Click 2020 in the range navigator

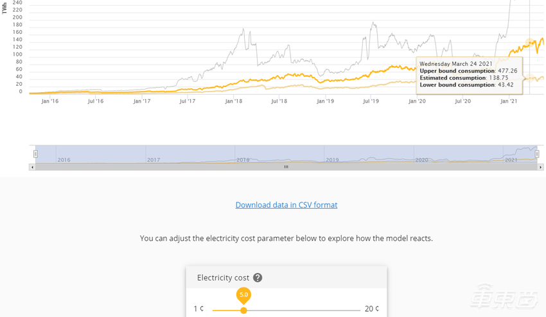[421, 159]
